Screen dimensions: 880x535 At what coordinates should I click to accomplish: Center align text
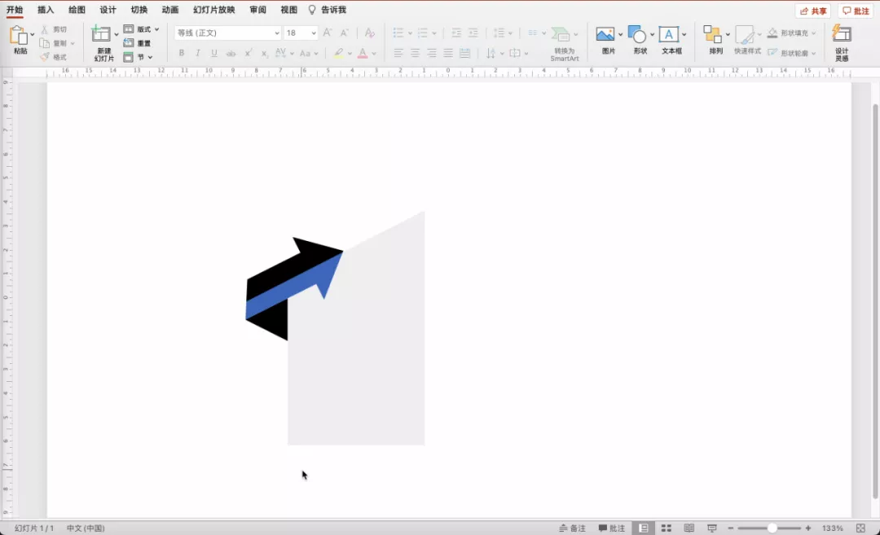416,53
